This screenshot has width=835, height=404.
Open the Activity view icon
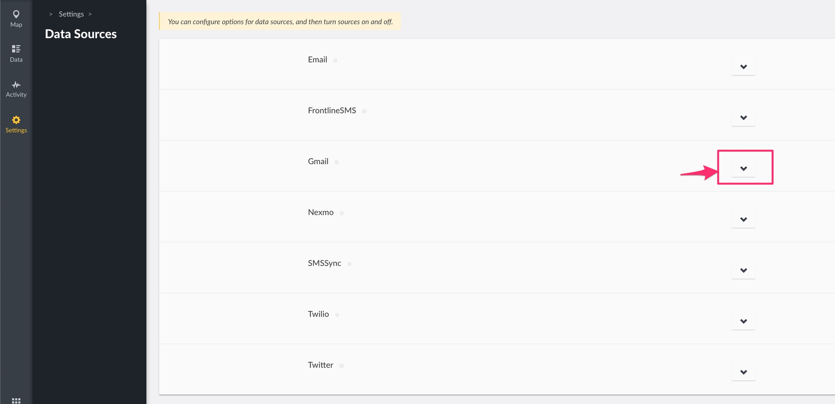[x=16, y=85]
